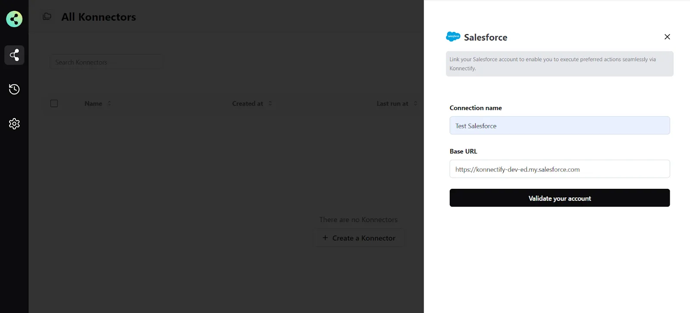Screen dimensions: 690x313
Task: Click the Created at column header
Action: pyautogui.click(x=248, y=103)
